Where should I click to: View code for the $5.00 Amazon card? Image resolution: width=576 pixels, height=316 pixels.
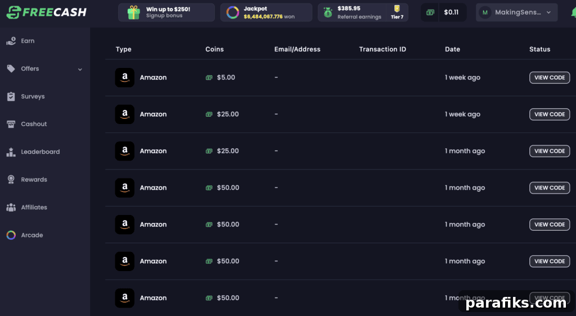[550, 77]
